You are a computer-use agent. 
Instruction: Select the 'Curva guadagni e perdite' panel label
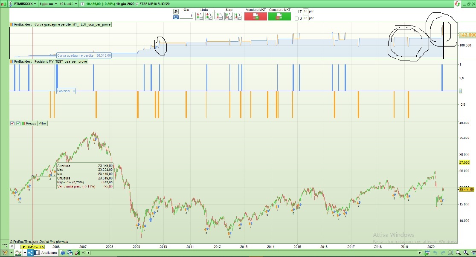click(63, 25)
